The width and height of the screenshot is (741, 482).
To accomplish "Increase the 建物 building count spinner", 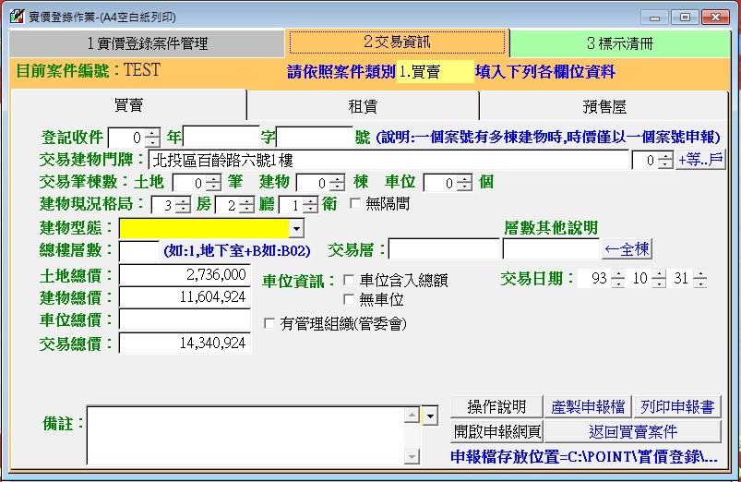I will click(x=337, y=178).
